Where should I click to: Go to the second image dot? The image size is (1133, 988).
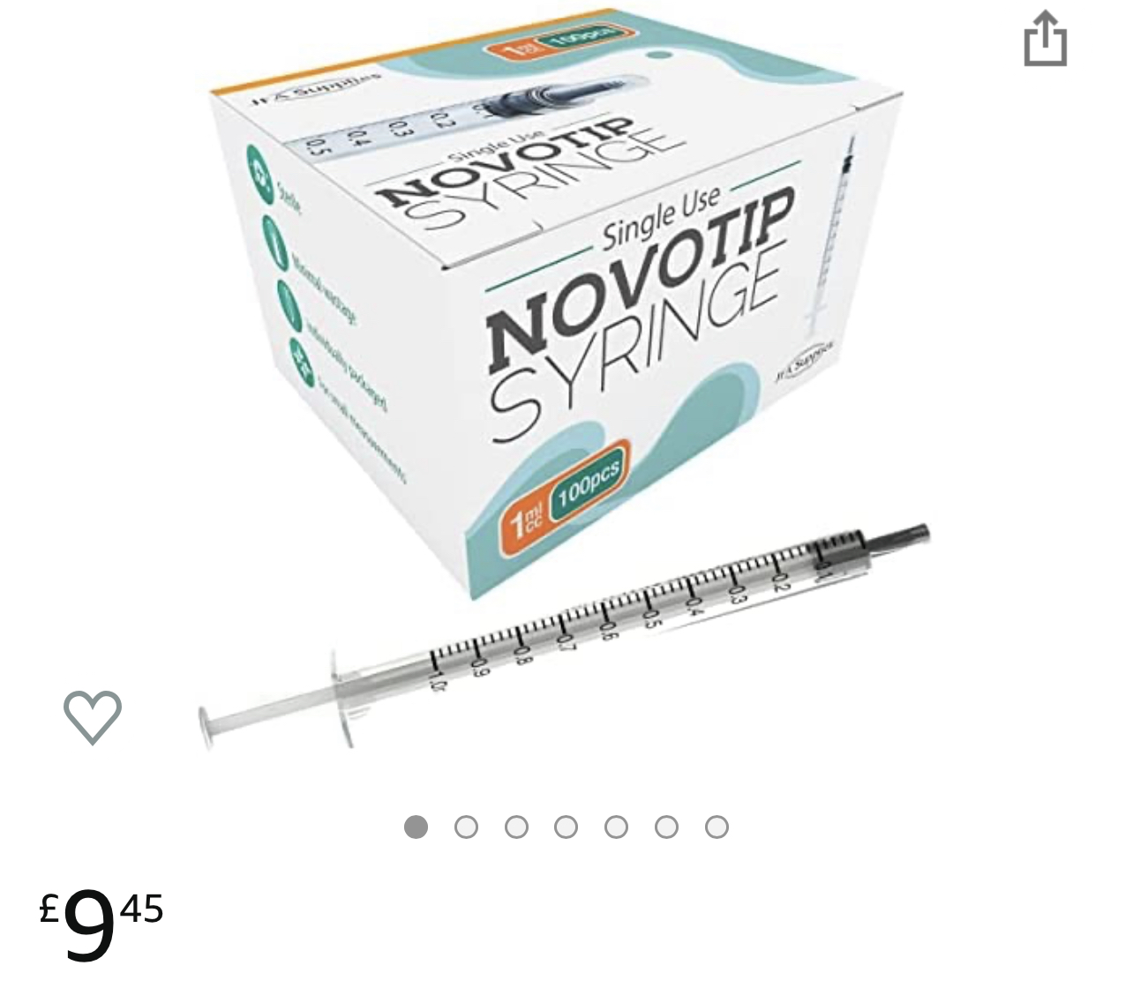click(466, 827)
